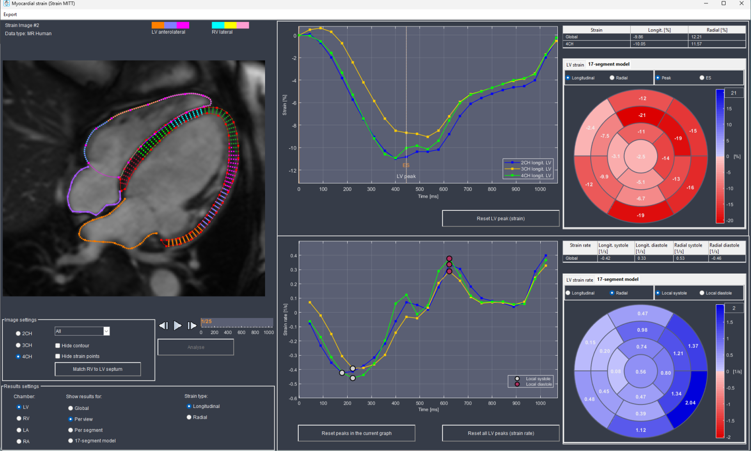Click the strain rate color scale field 2

(734, 308)
